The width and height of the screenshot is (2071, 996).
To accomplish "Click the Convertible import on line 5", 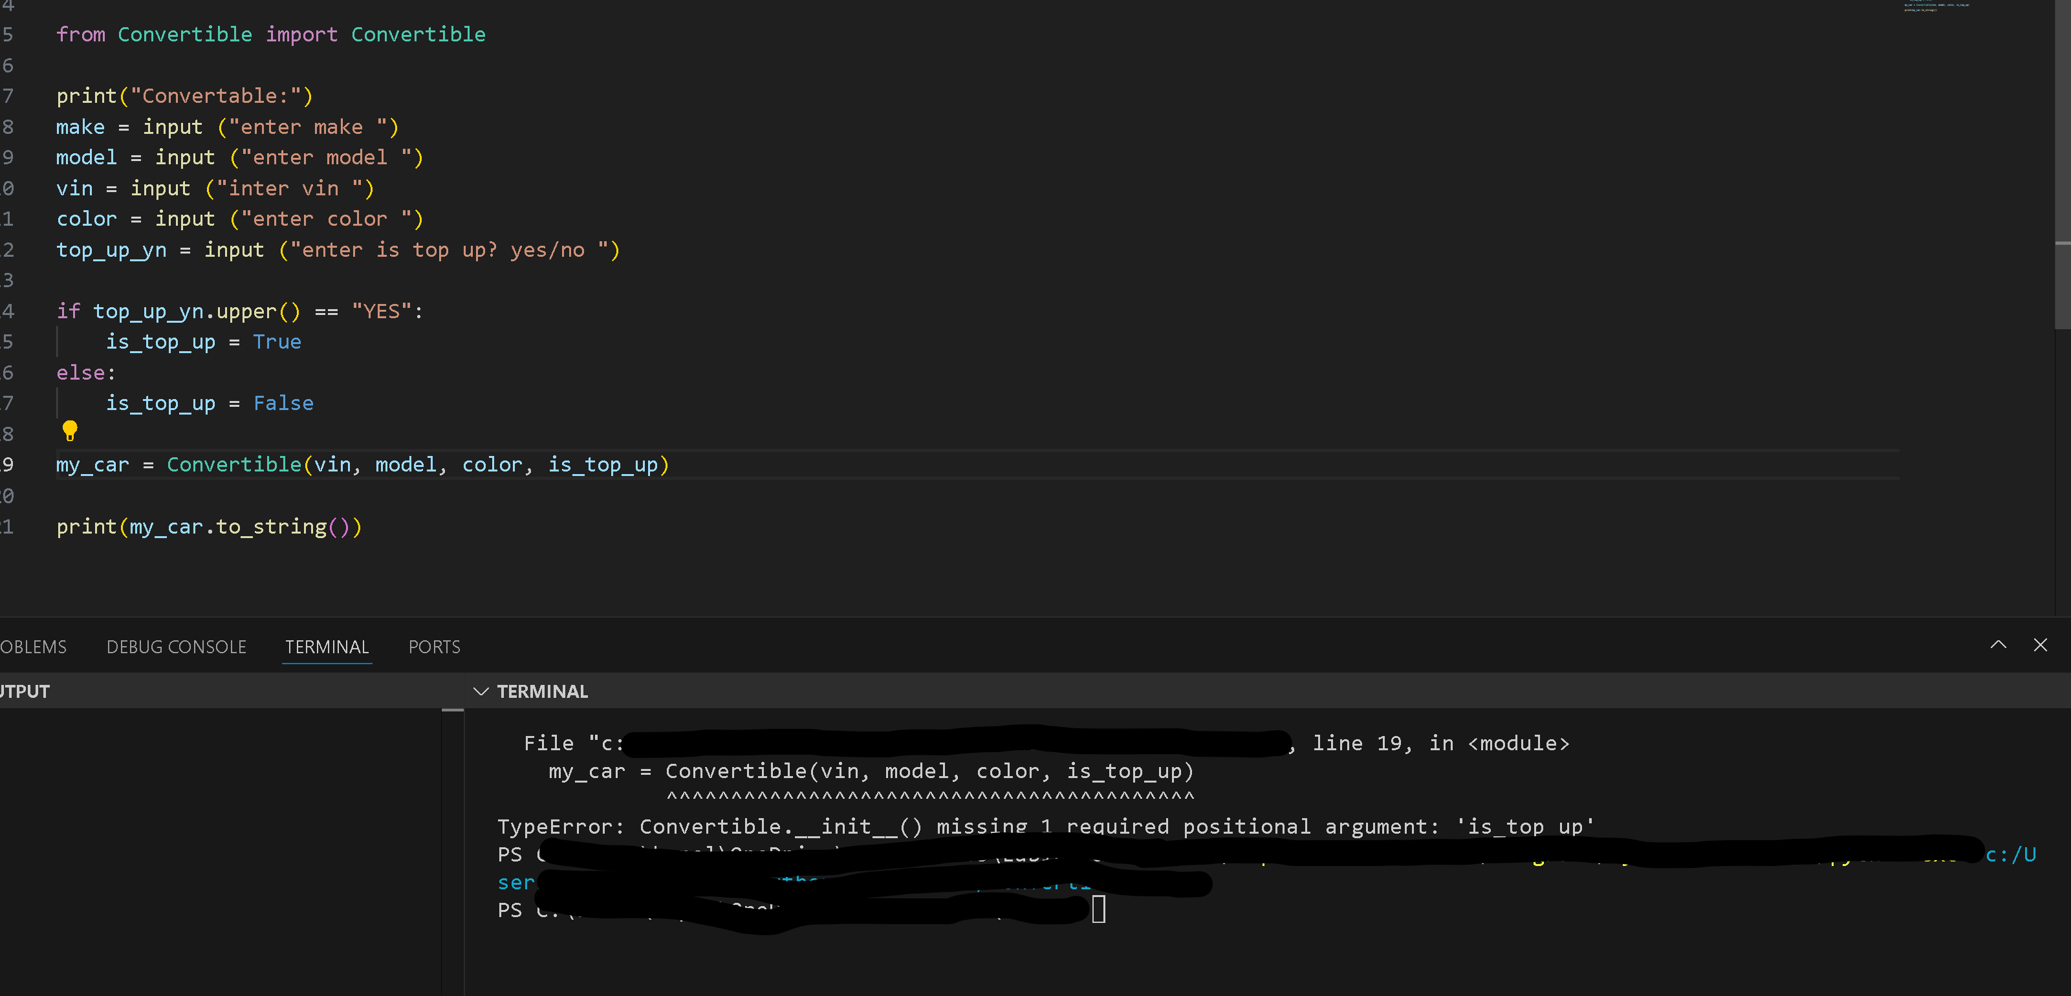I will (418, 34).
